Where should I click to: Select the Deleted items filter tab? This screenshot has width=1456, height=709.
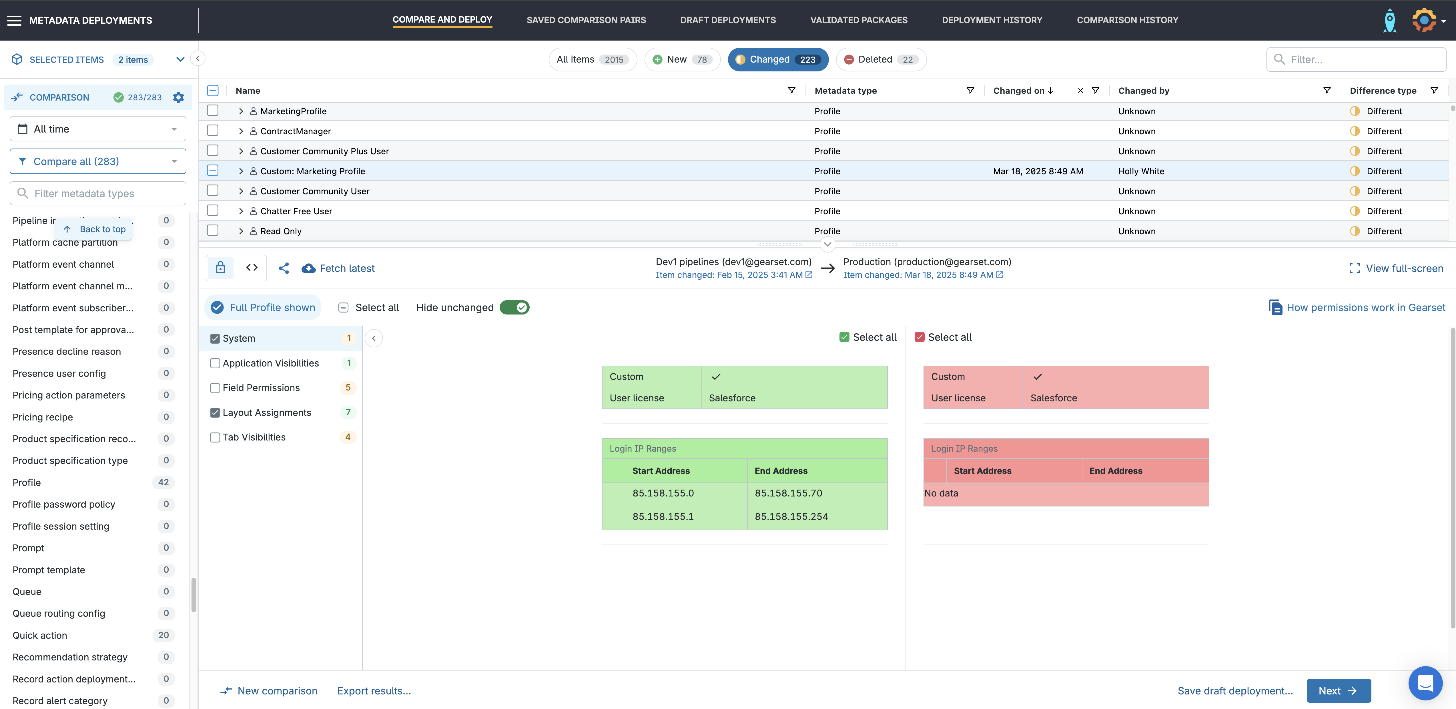(881, 59)
